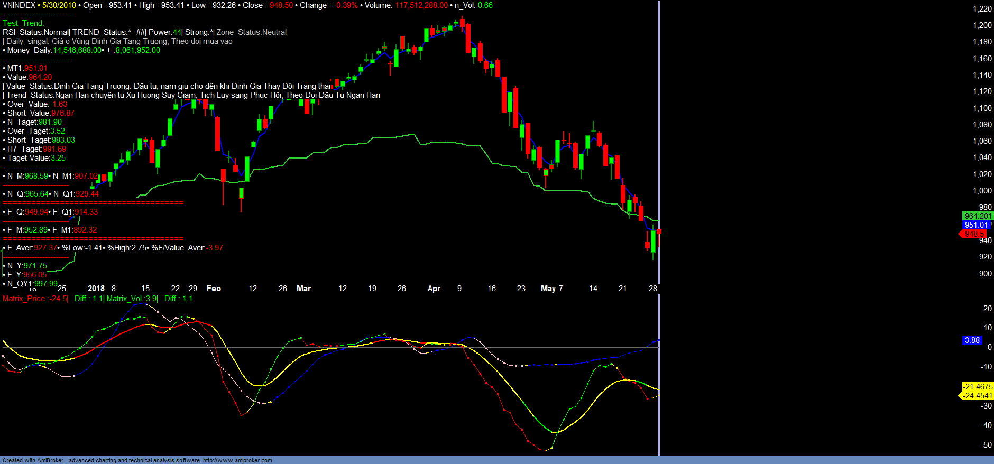This screenshot has width=994, height=464.
Task: Click the red 948.5 closing price tag
Action: pyautogui.click(x=974, y=234)
